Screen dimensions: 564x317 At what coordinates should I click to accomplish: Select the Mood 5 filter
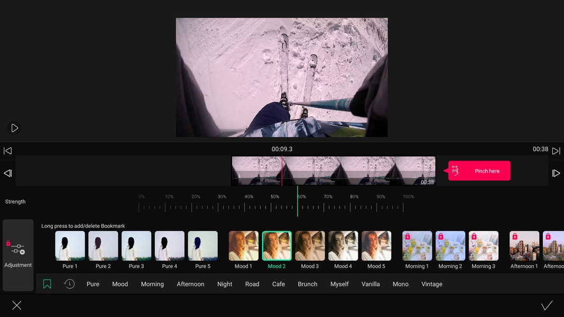[376, 250]
